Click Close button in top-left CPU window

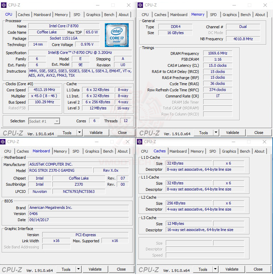[122, 133]
